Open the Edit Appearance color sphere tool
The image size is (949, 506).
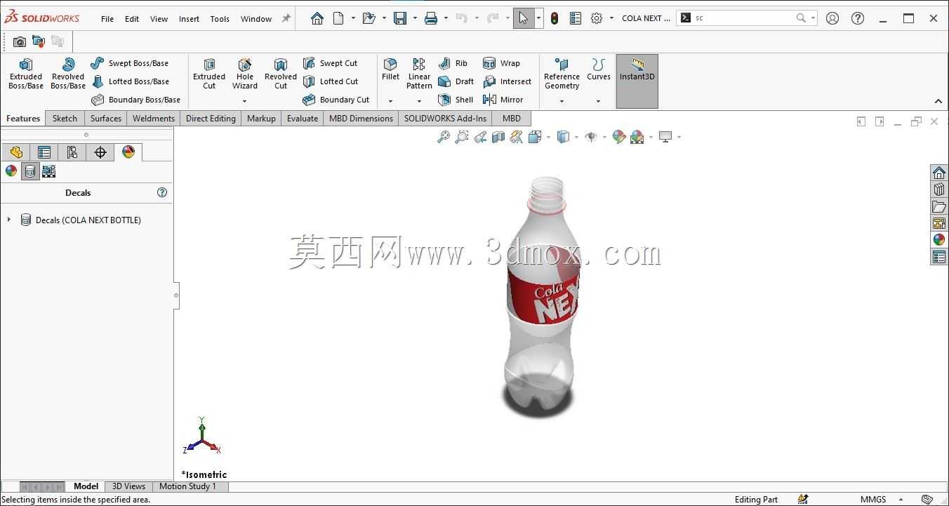point(618,137)
